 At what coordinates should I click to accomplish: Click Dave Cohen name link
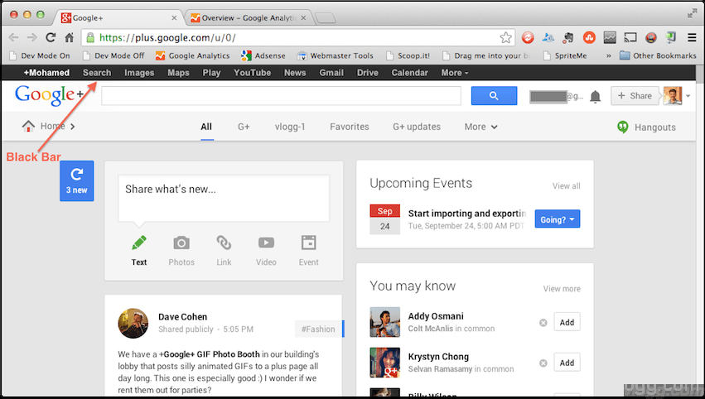click(182, 317)
